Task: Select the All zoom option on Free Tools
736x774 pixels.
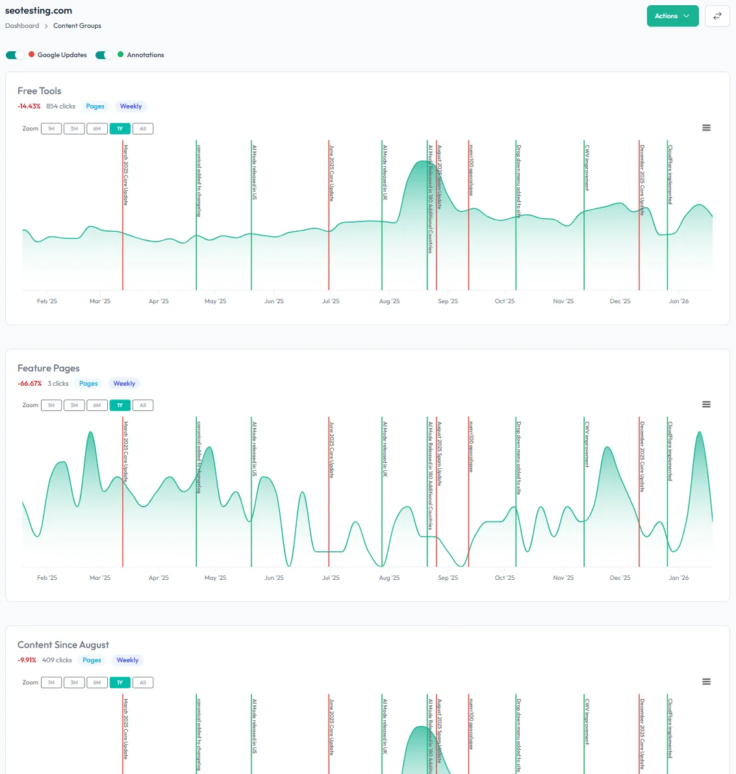Action: pyautogui.click(x=143, y=129)
